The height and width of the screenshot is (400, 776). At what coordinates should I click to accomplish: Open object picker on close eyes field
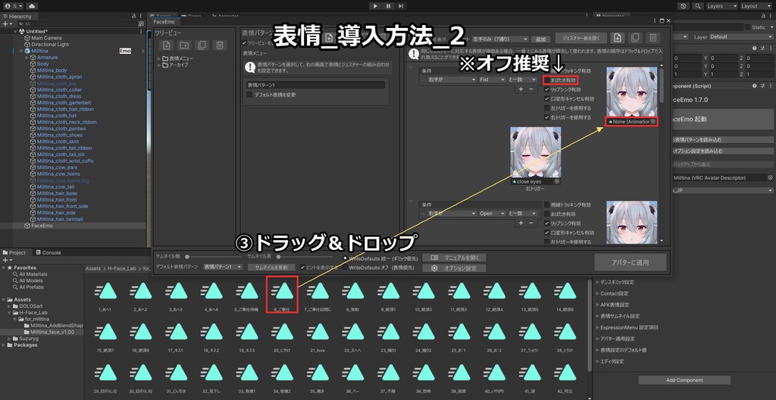click(x=557, y=182)
